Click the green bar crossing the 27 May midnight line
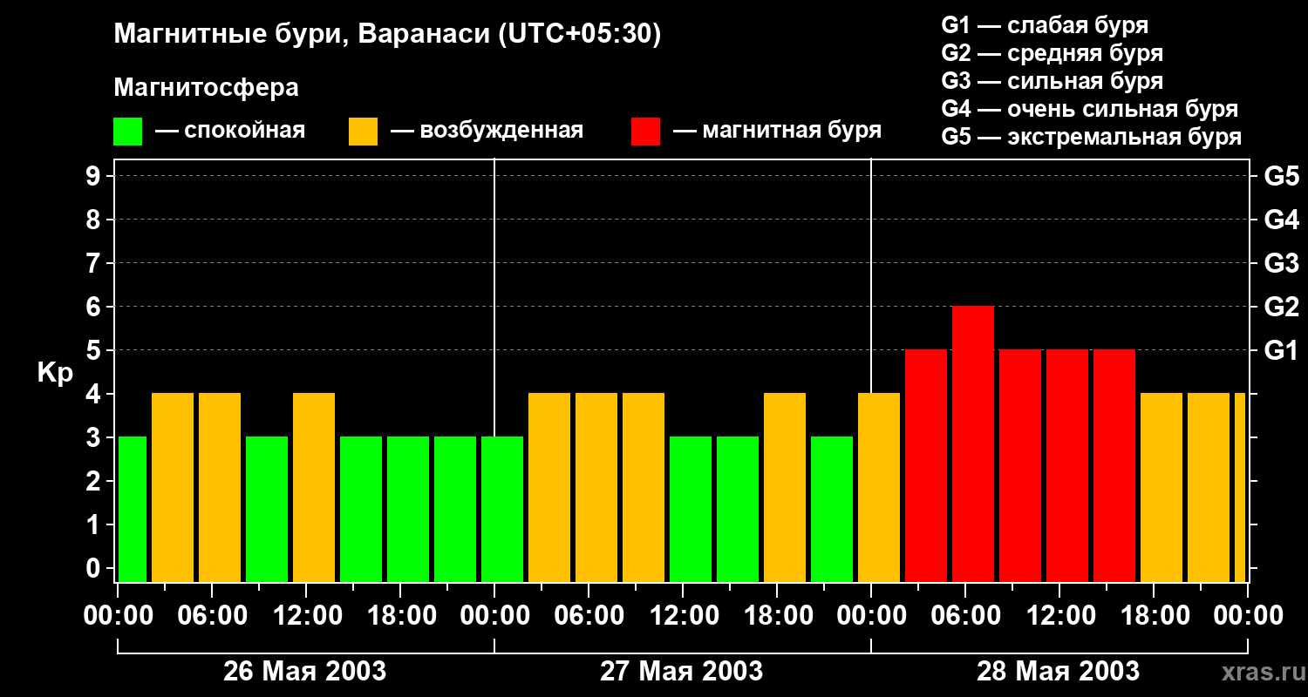Image resolution: width=1308 pixels, height=697 pixels. pos(502,510)
